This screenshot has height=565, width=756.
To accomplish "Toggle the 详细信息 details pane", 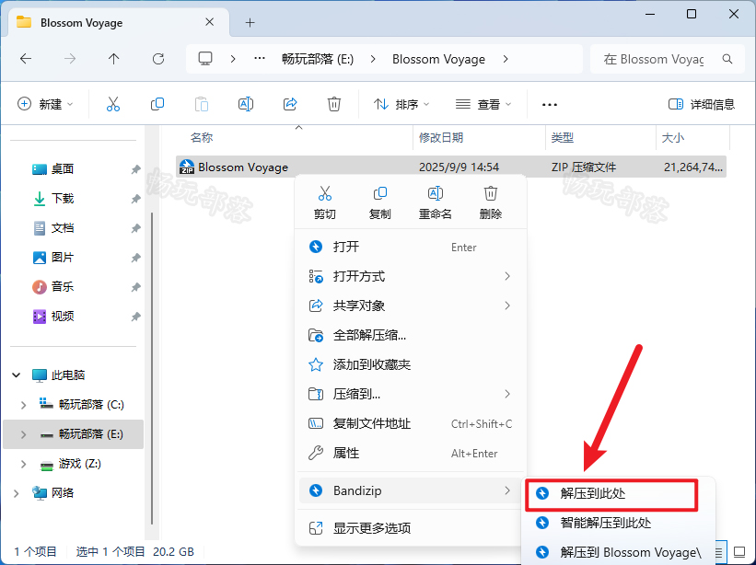I will [702, 104].
